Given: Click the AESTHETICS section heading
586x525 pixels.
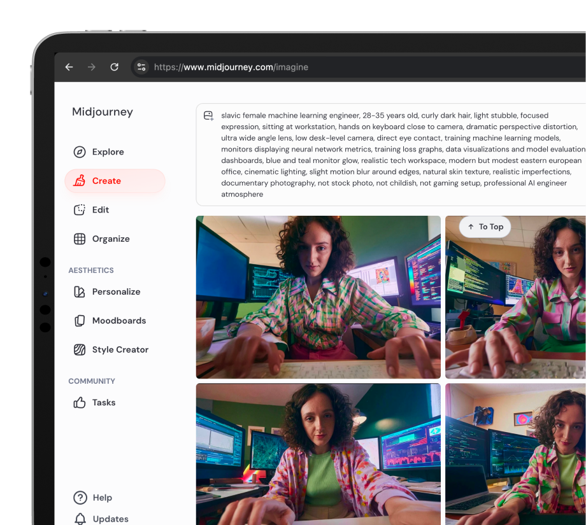Looking at the screenshot, I should tap(91, 270).
